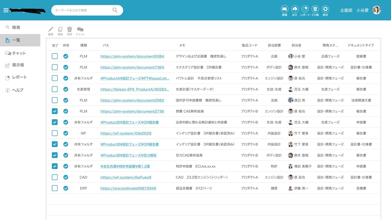
Task: Open レポート in the sidebar
Action: pyautogui.click(x=20, y=77)
